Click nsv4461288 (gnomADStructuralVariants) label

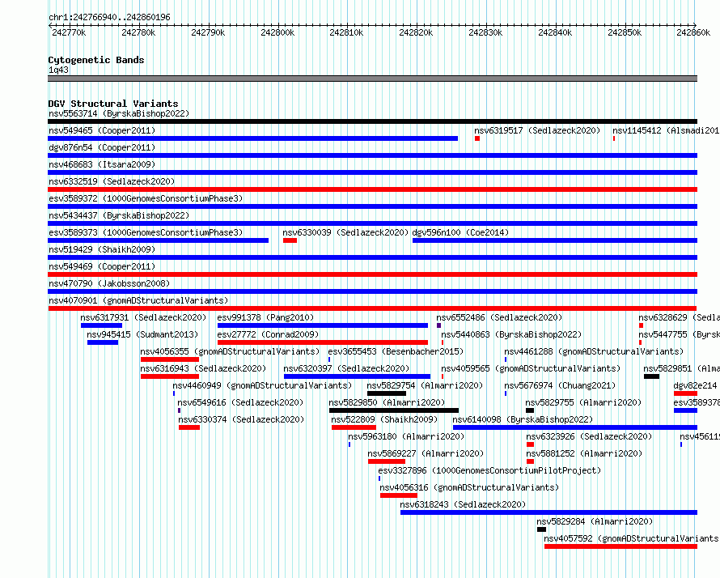(x=594, y=351)
